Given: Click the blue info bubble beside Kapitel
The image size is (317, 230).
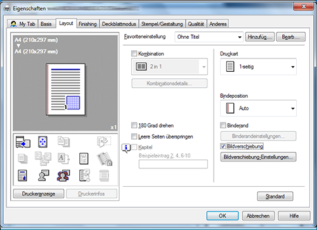Looking at the screenshot, I should point(126,147).
